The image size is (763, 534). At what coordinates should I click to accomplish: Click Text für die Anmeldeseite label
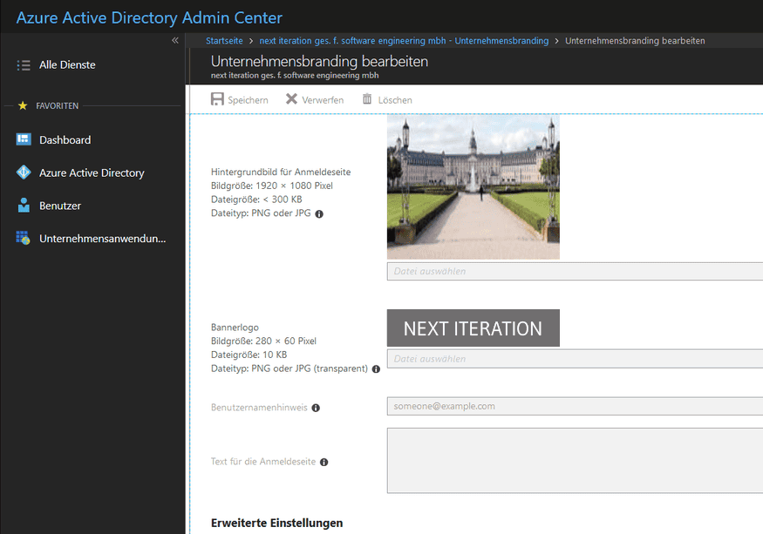[x=263, y=462]
